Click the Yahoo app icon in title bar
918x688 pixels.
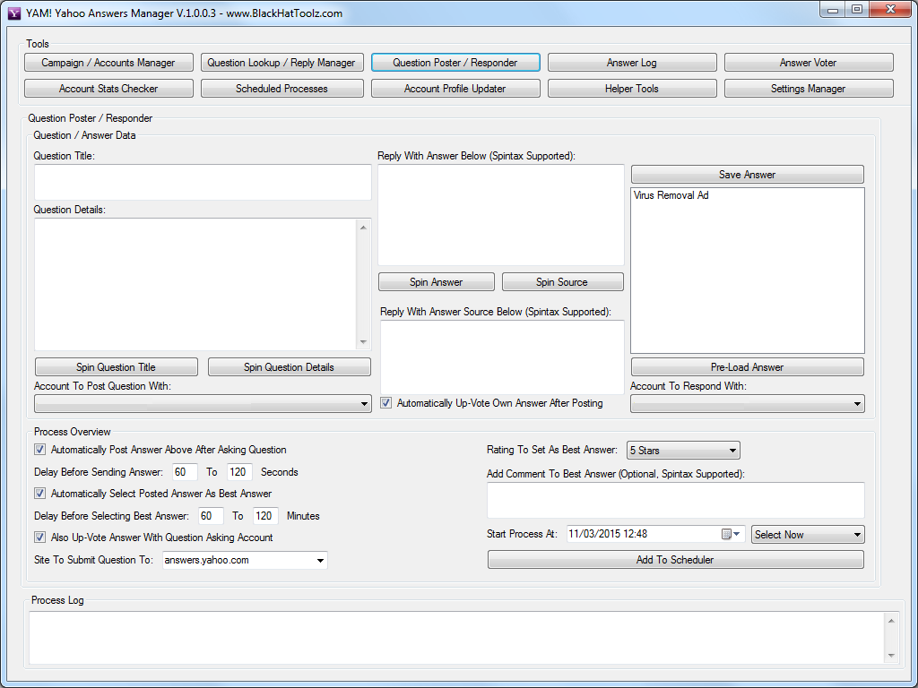coord(14,13)
